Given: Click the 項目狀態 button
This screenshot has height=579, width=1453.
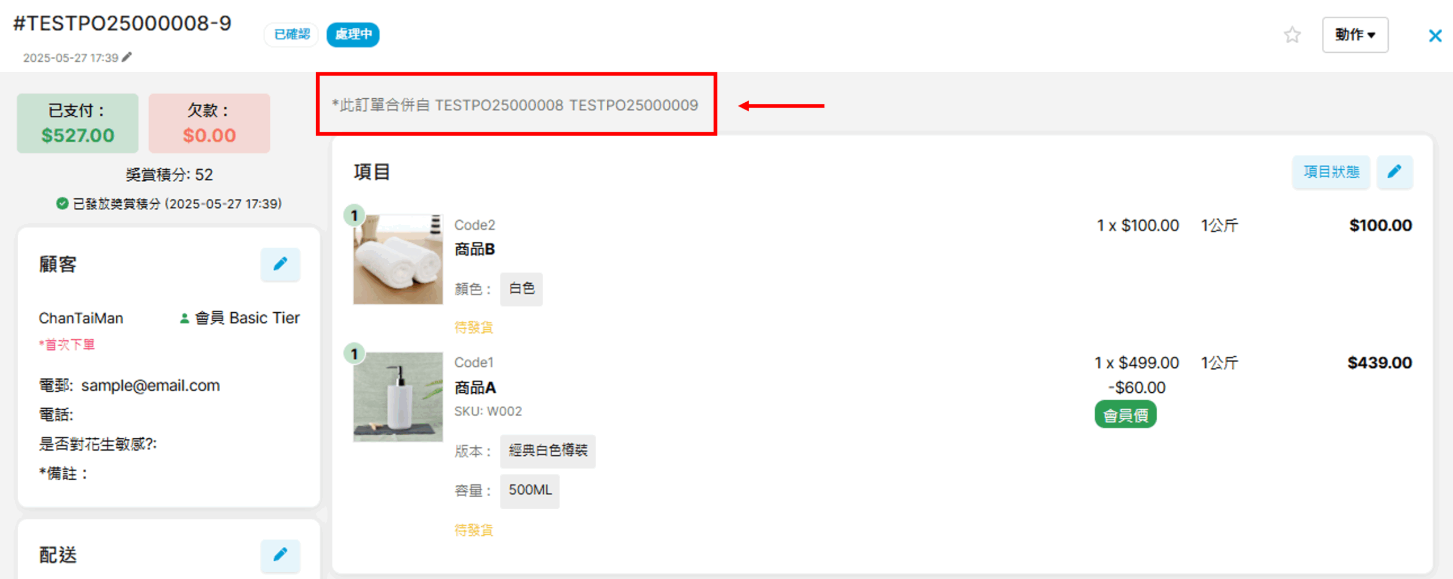Looking at the screenshot, I should [x=1331, y=171].
